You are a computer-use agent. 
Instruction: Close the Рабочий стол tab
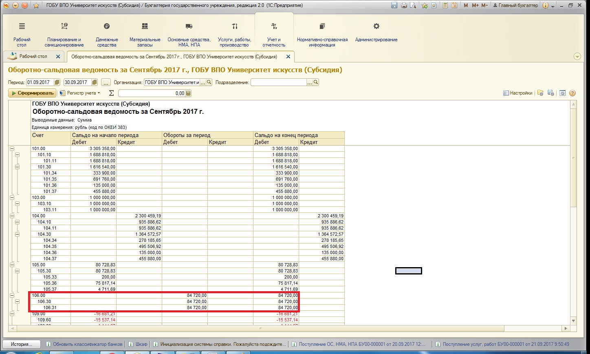pyautogui.click(x=58, y=57)
